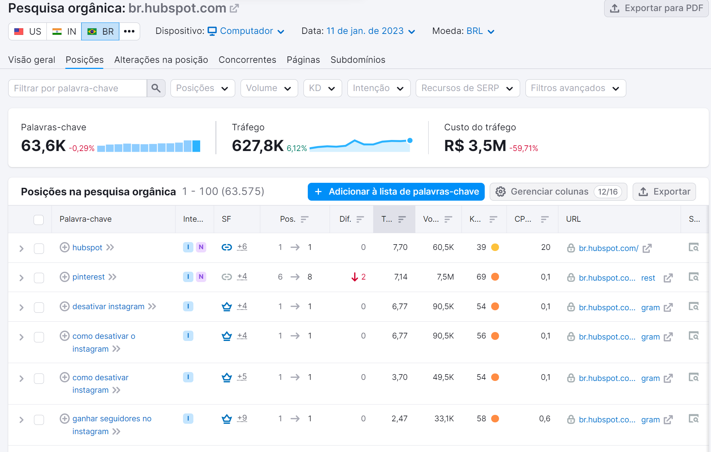Sort by the Pos. column sort icon

(x=305, y=219)
